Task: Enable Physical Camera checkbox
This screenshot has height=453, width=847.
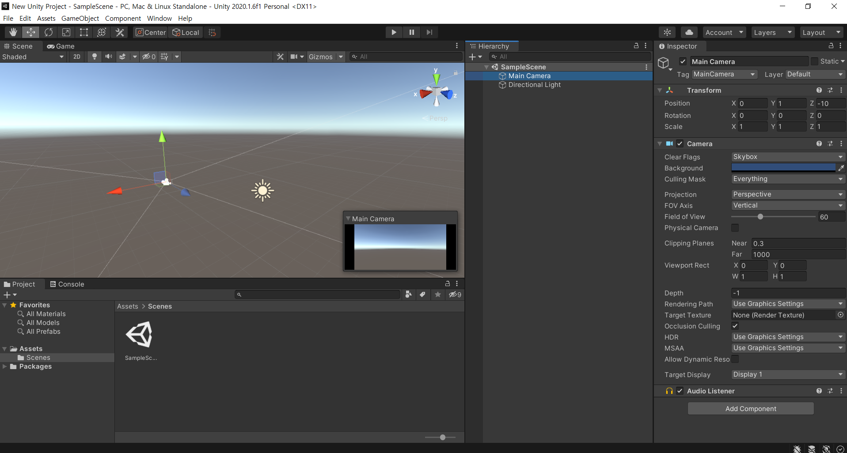Action: [x=735, y=228]
